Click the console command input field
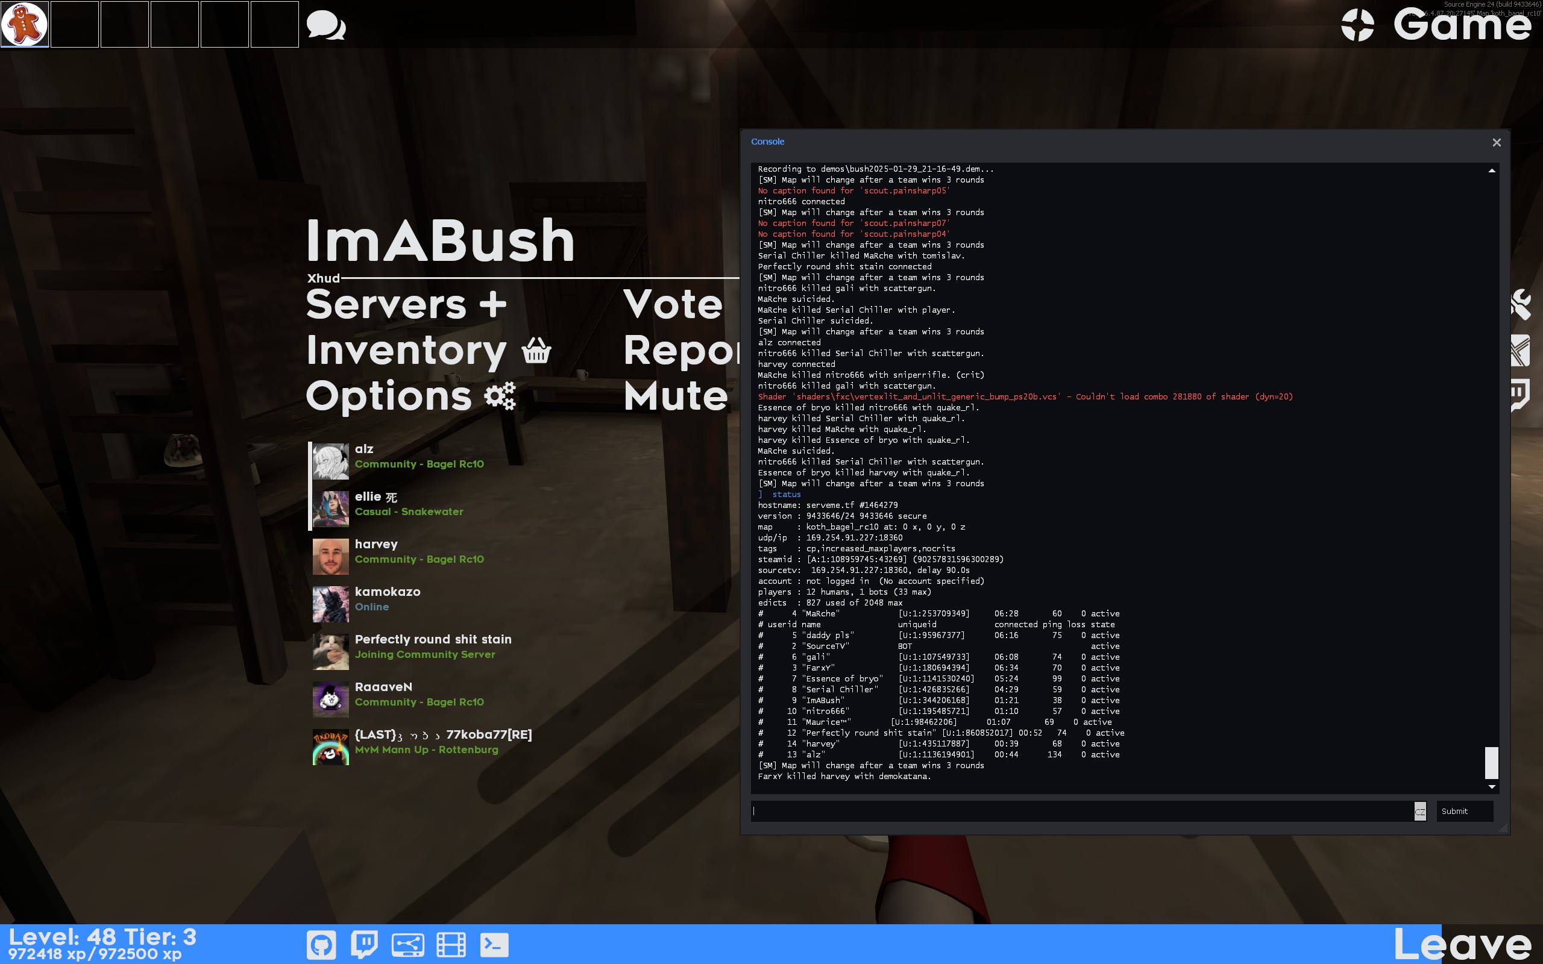The width and height of the screenshot is (1543, 964). point(1081,811)
